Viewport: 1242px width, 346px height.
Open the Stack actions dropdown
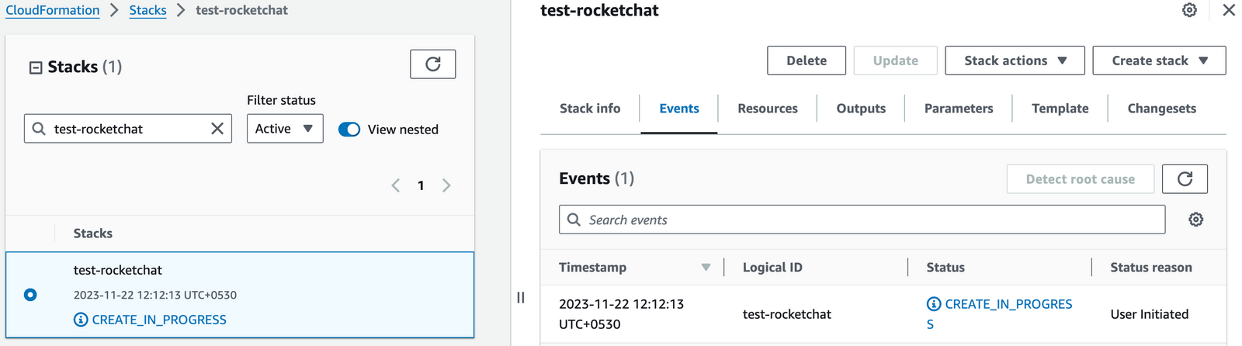pos(1015,61)
